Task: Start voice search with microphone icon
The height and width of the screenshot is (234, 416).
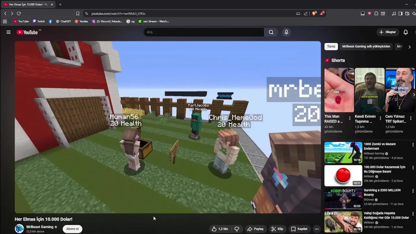Action: 286,32
